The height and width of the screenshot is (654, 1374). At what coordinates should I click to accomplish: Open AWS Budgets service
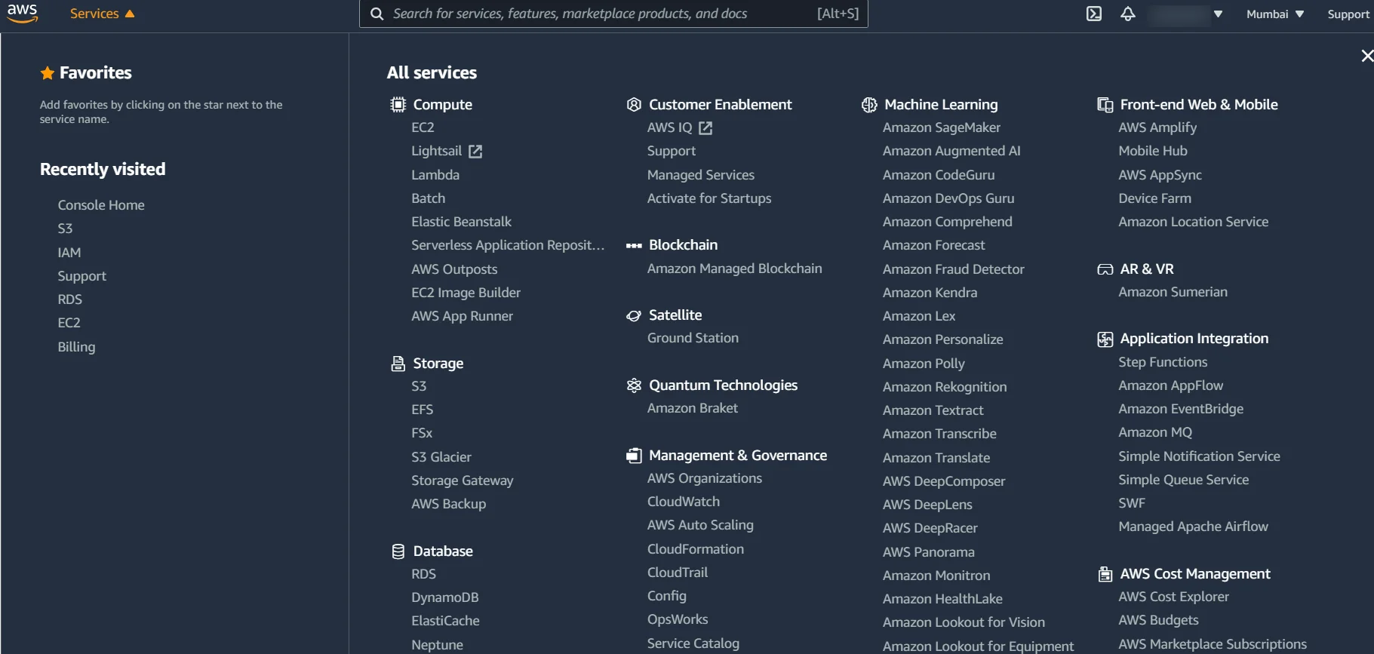1159,620
